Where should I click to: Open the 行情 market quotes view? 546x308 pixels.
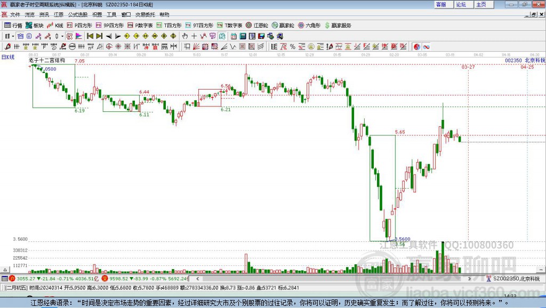pos(13,26)
